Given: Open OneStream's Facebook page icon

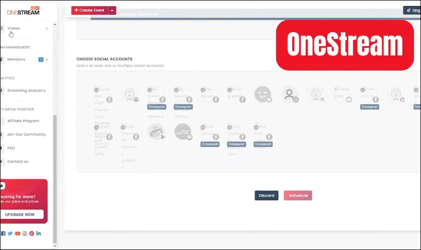Looking at the screenshot, I should pos(3,233).
